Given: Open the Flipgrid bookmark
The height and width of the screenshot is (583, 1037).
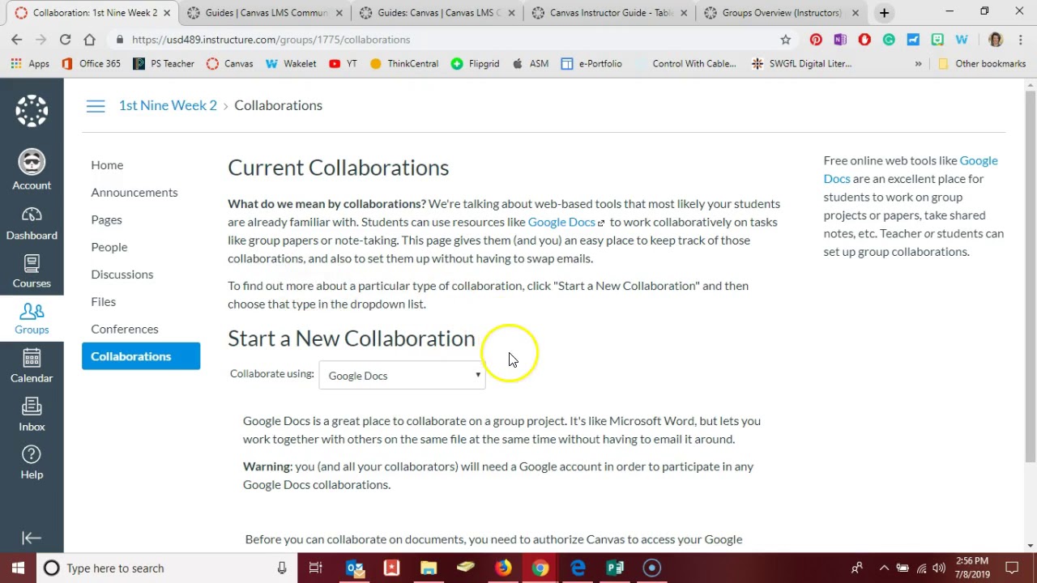Looking at the screenshot, I should click(x=475, y=63).
